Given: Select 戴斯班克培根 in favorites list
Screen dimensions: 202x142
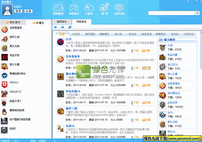Looking at the screenshot, I should tap(17, 110).
